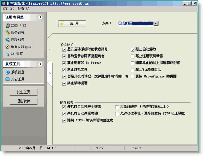Select the XP 专有 sidebar label
This screenshot has width=203, height=156.
click(17, 54)
